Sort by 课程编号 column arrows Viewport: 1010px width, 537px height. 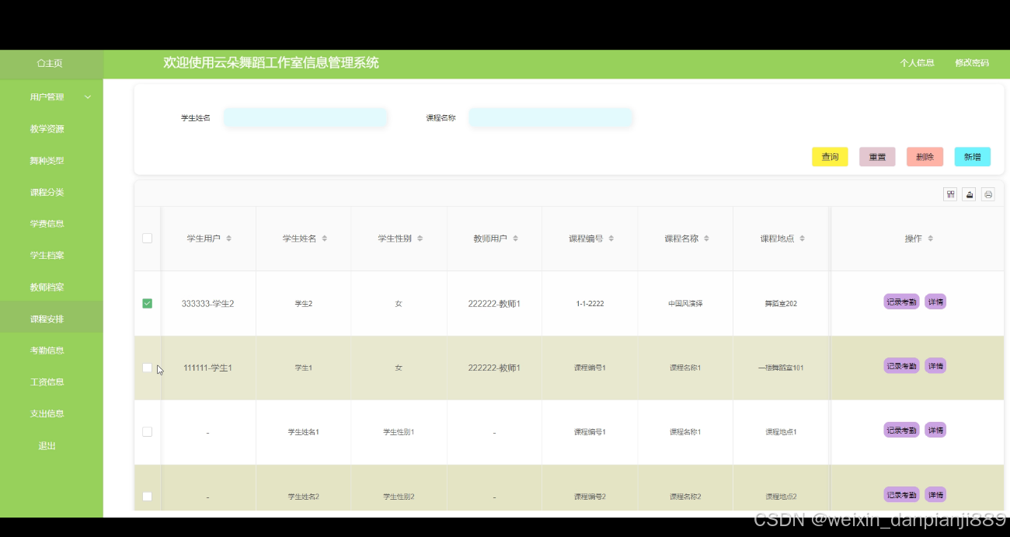click(x=611, y=239)
